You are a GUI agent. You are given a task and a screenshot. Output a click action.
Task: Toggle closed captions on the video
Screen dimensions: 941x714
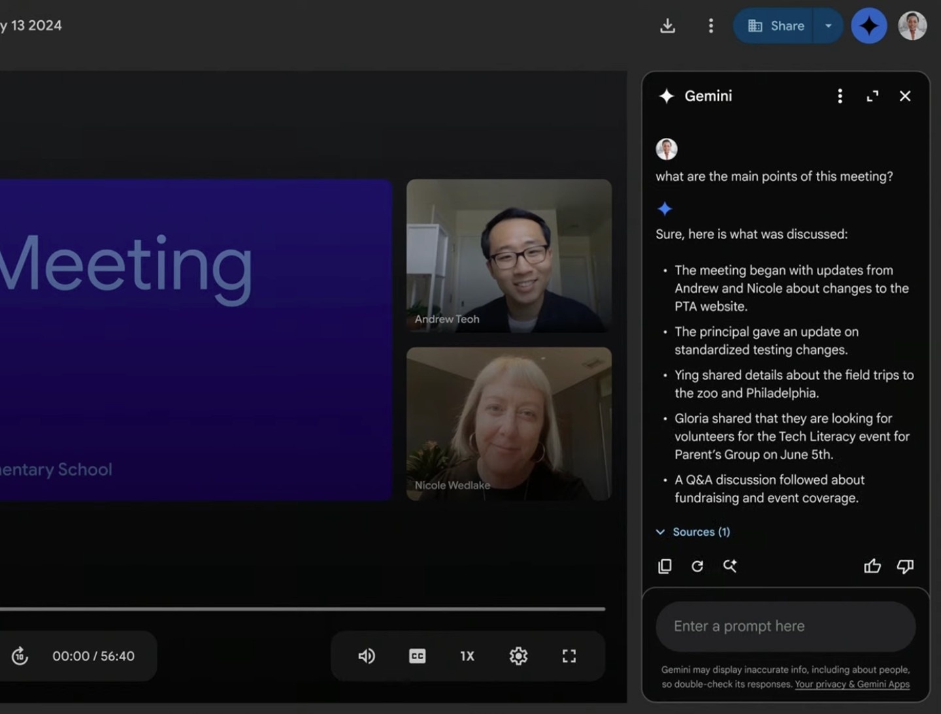[x=417, y=656]
